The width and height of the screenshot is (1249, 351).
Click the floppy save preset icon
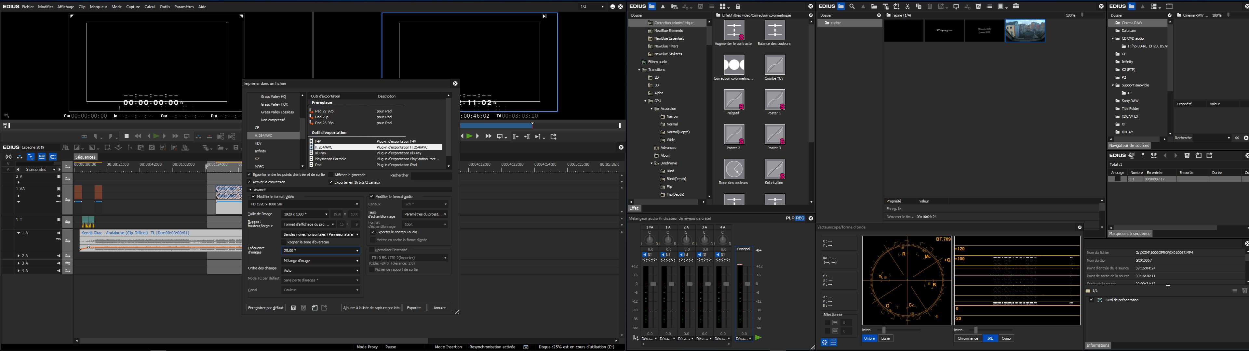pyautogui.click(x=293, y=308)
